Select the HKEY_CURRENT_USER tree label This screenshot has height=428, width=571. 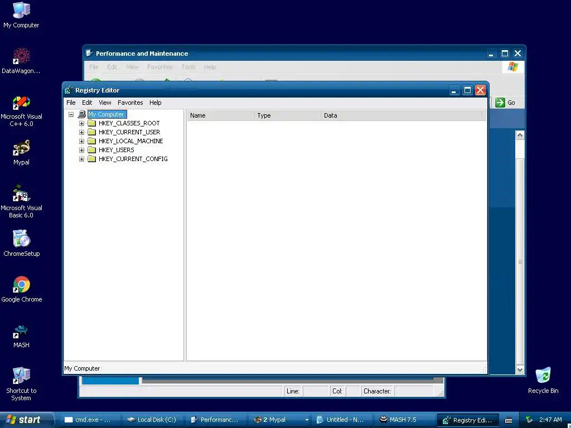[x=129, y=132]
